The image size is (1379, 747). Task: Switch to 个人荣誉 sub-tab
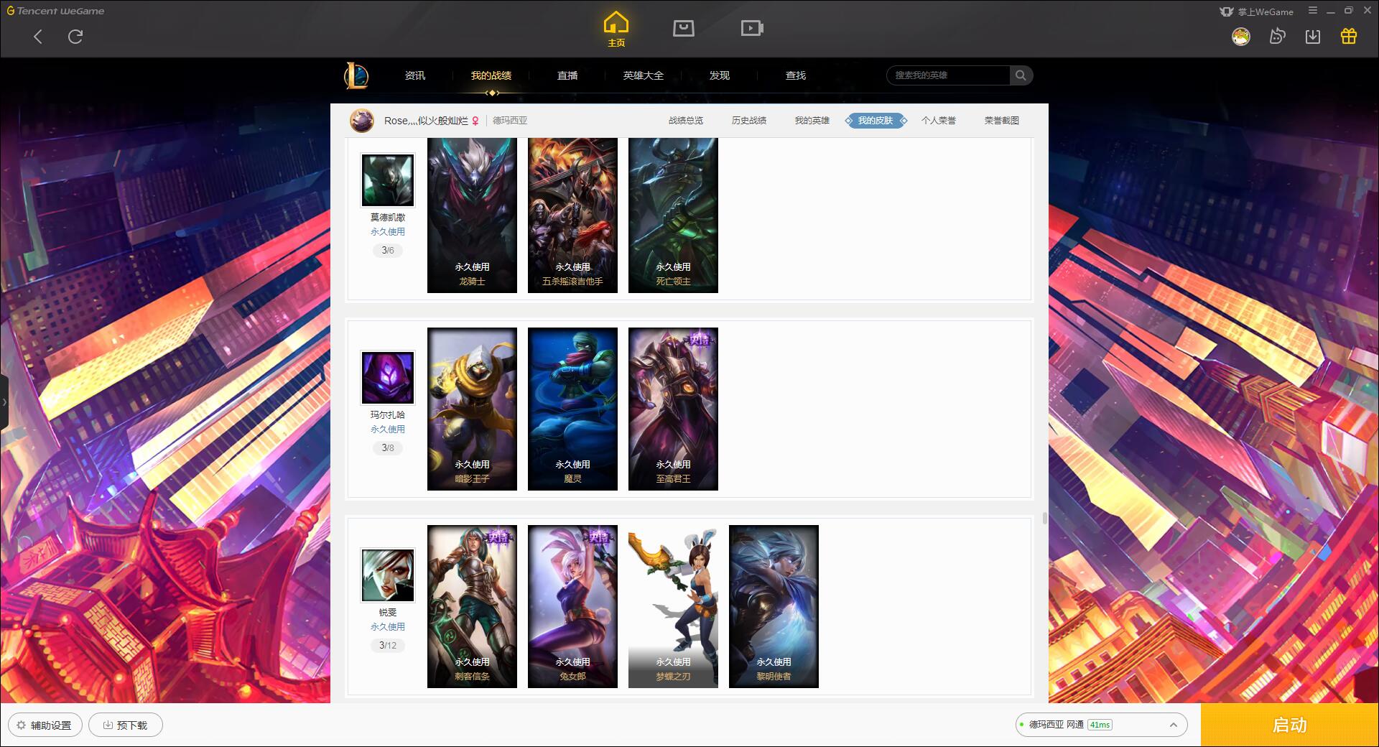tap(939, 121)
